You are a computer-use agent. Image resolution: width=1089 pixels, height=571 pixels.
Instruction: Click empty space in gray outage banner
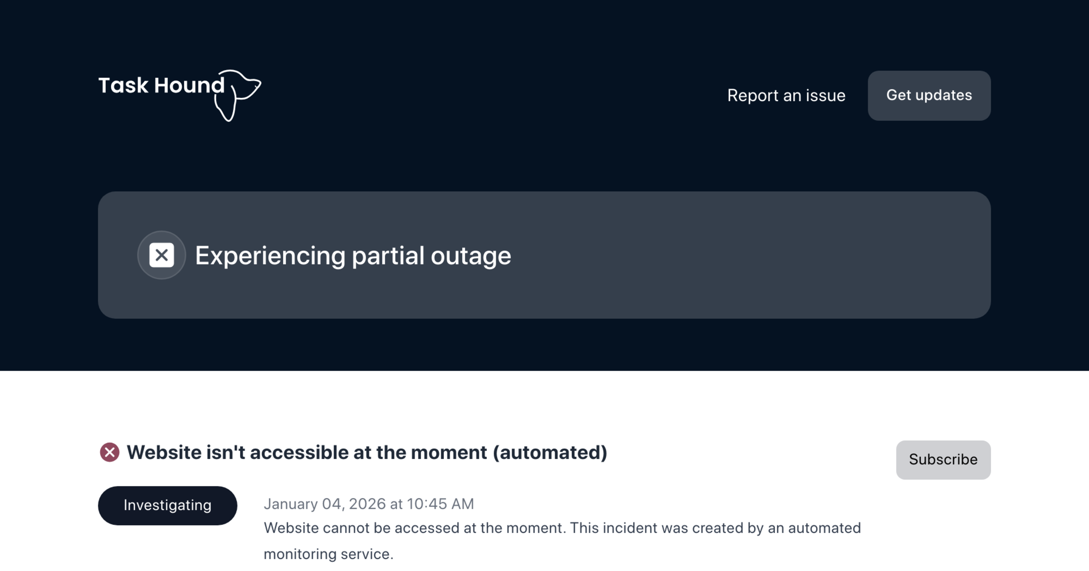[x=749, y=255]
